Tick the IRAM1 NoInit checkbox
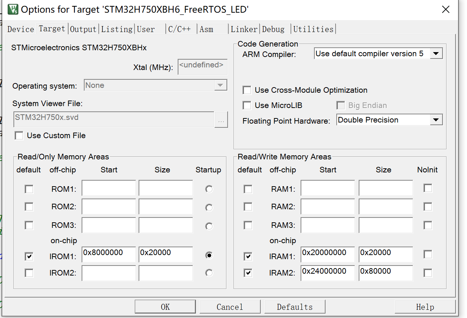 (428, 254)
